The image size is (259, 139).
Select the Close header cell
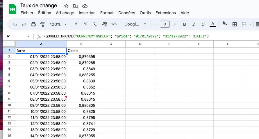(81, 50)
